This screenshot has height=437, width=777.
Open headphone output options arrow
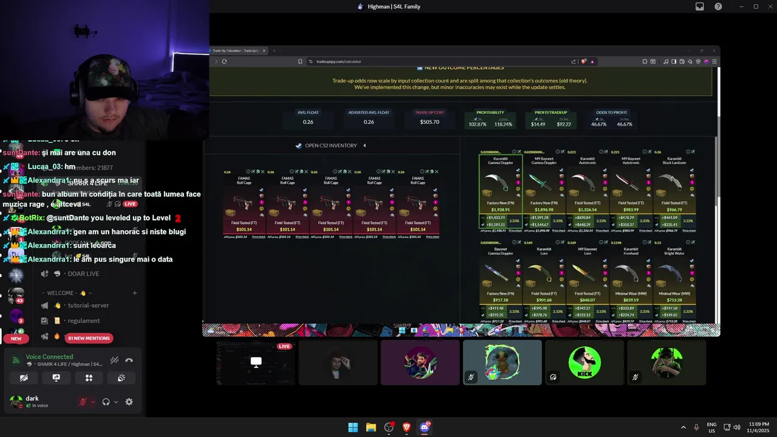(116, 402)
